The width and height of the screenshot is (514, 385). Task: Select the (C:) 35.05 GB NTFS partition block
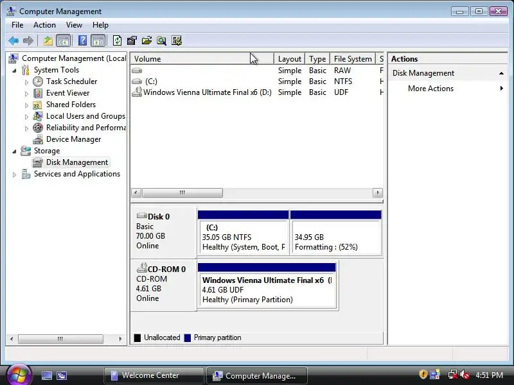click(x=244, y=232)
